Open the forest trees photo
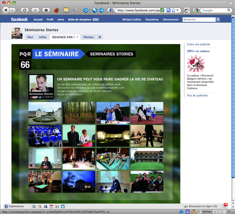 pyautogui.click(x=79, y=113)
